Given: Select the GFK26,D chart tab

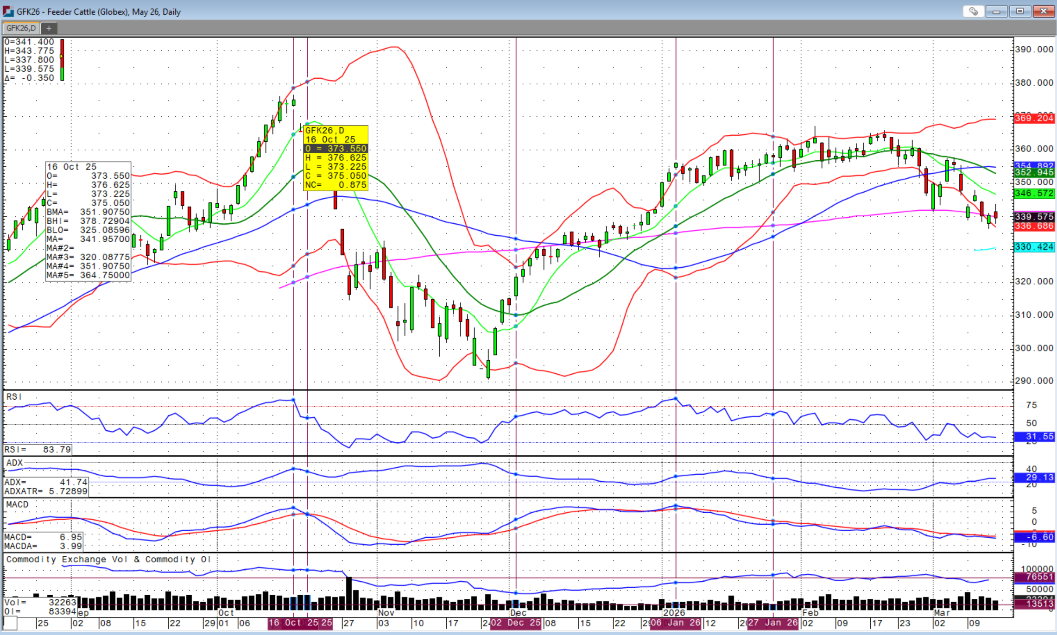Looking at the screenshot, I should [x=21, y=28].
